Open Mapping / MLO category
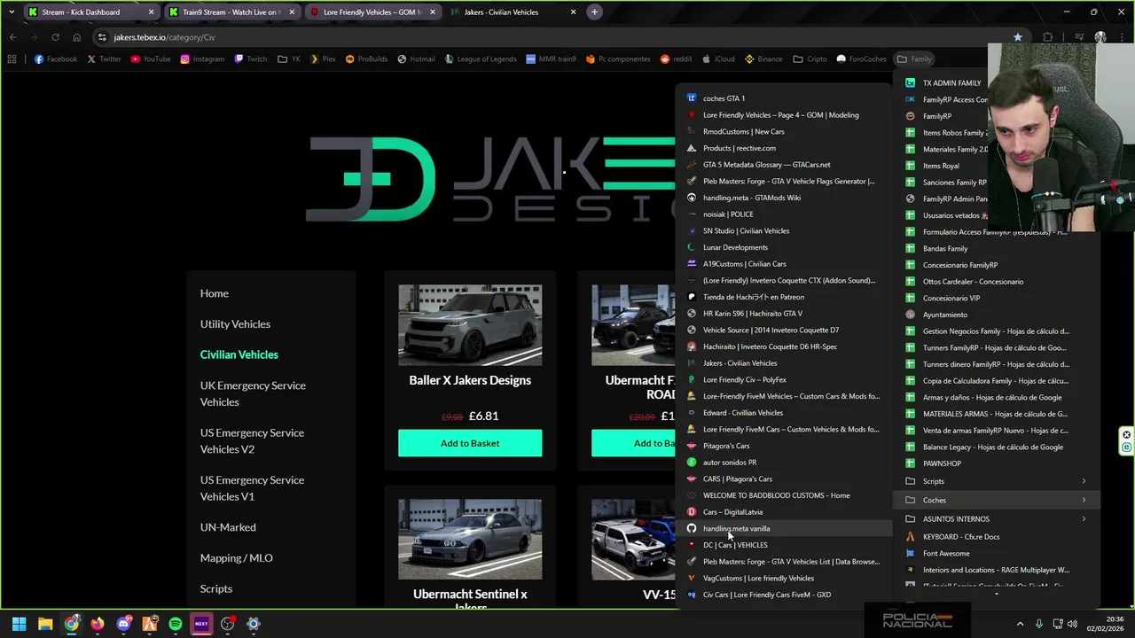The width and height of the screenshot is (1135, 638). click(x=237, y=558)
